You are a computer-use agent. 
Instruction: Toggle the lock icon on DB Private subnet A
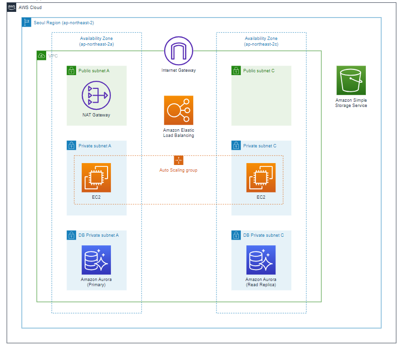click(x=71, y=235)
